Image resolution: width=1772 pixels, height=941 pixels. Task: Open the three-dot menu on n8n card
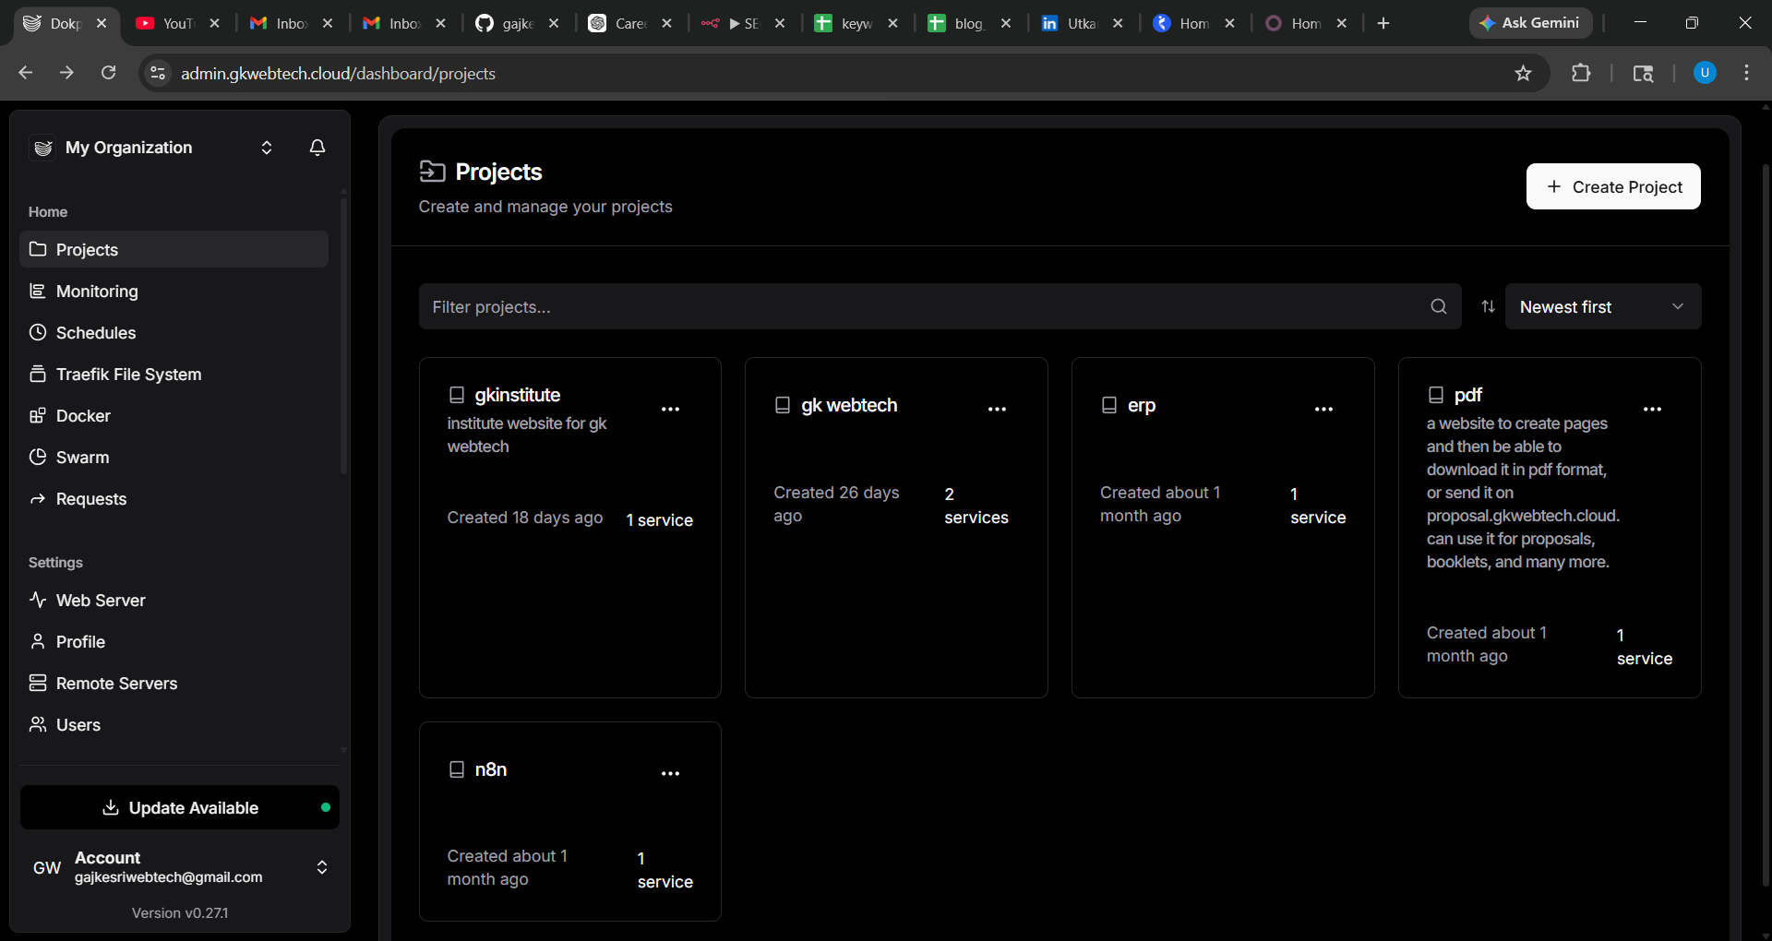[x=670, y=773]
